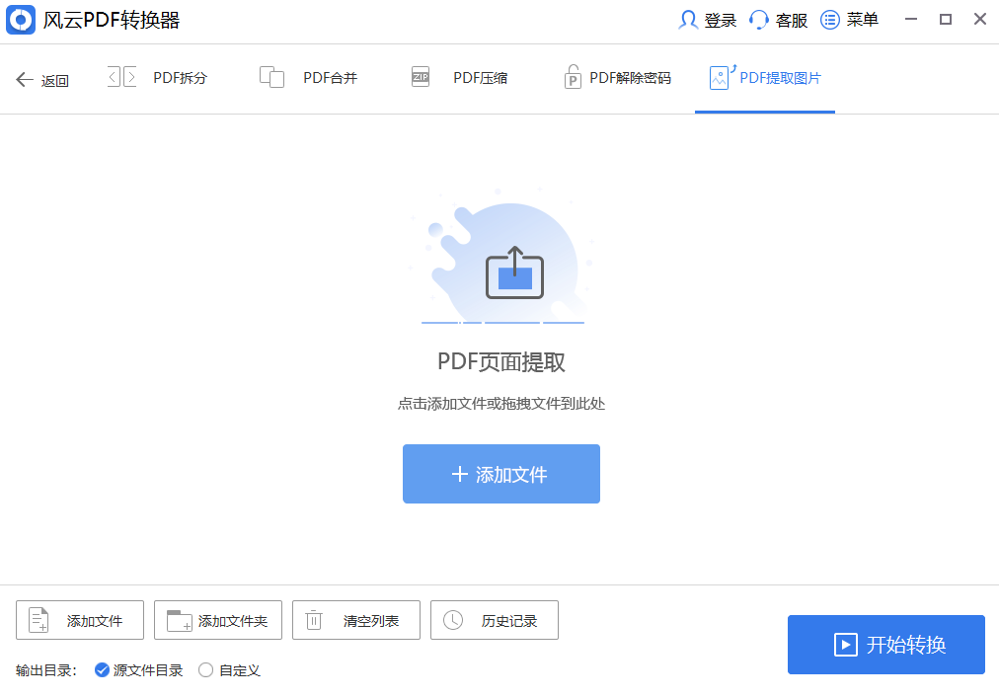Close the 风云PDF转换器 window

[x=980, y=20]
